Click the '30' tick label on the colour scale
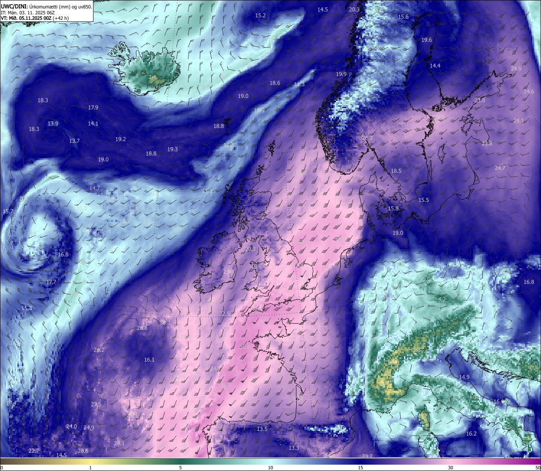Image resolution: width=541 pixels, height=471 pixels. [x=451, y=468]
